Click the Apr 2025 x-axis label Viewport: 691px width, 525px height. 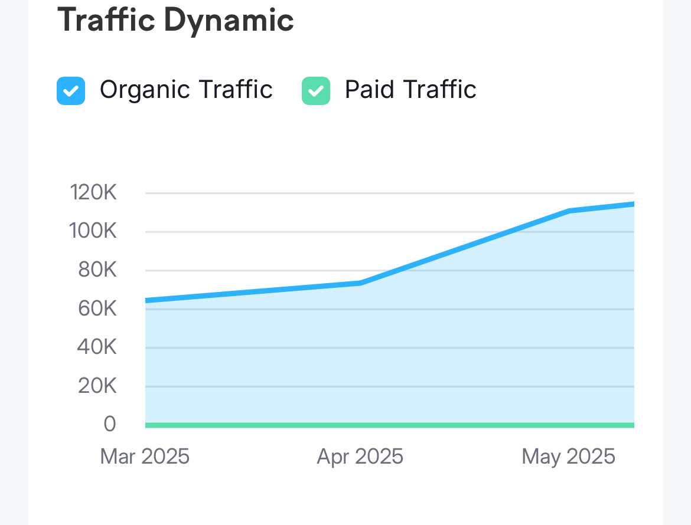(x=360, y=457)
